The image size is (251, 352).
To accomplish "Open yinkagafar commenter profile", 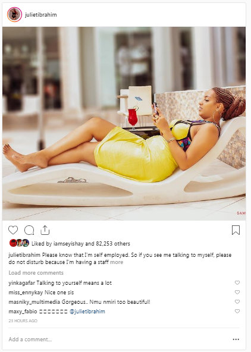I will (x=21, y=283).
